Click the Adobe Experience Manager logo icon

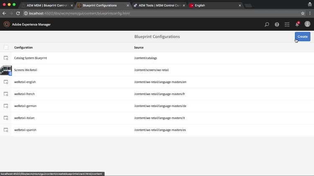tap(6, 24)
